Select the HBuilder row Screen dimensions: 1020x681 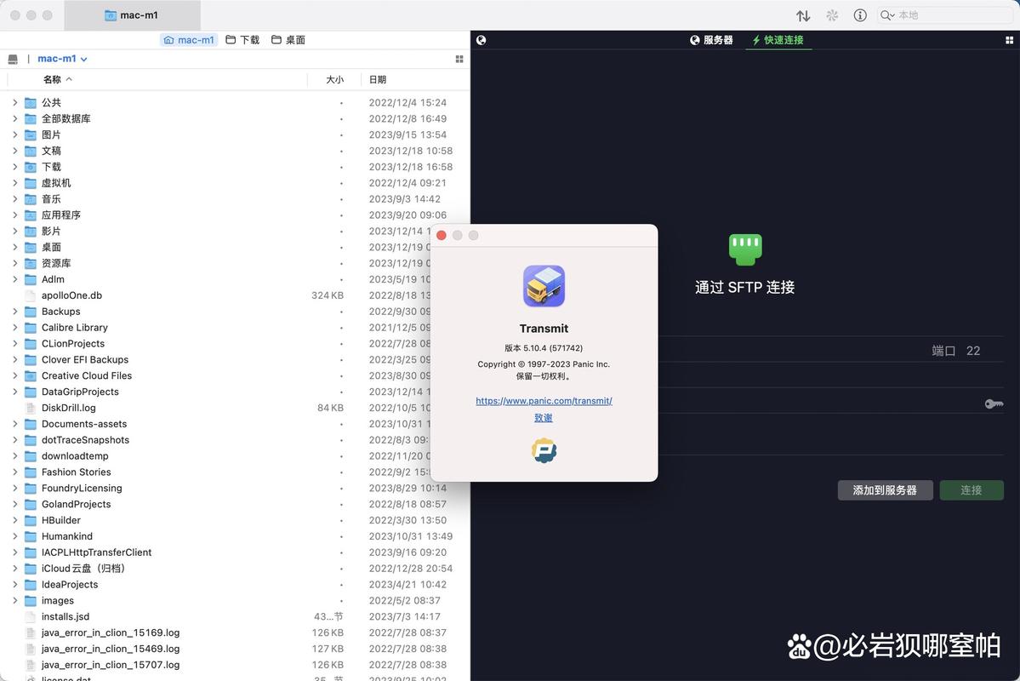click(234, 520)
